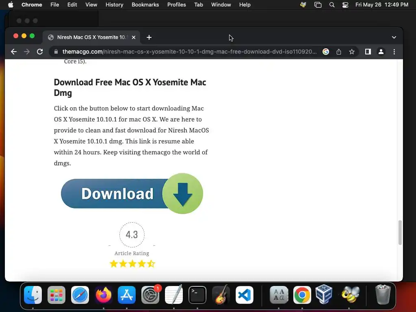Click the big Download button

(132, 193)
